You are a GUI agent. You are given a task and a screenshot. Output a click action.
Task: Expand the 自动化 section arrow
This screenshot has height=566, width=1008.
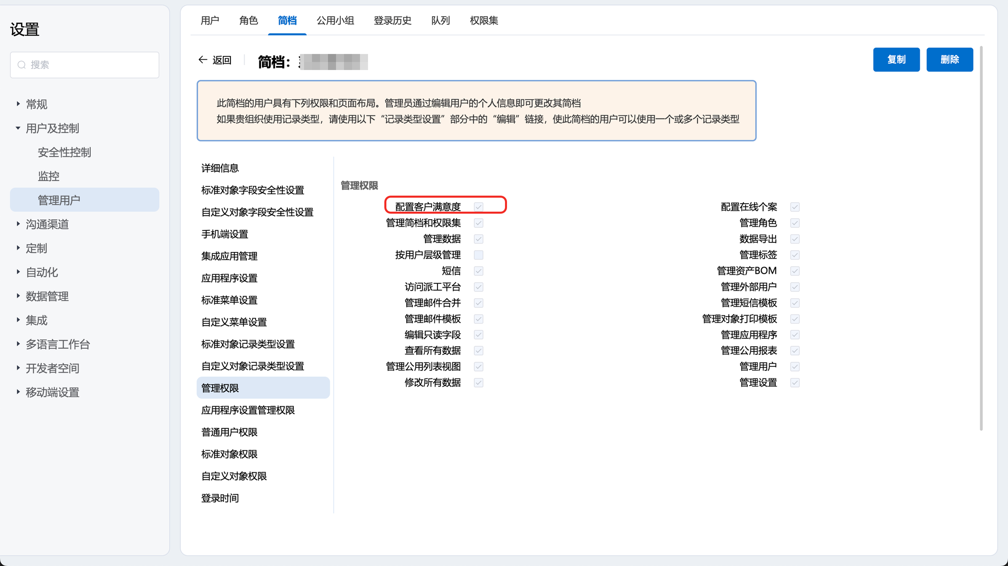(18, 272)
